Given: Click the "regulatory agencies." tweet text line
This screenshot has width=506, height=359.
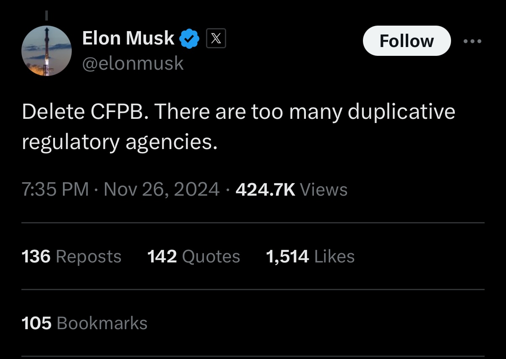Looking at the screenshot, I should coord(120,143).
